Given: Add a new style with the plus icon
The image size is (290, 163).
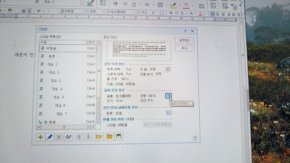Looking at the screenshot, I should click(40, 137).
